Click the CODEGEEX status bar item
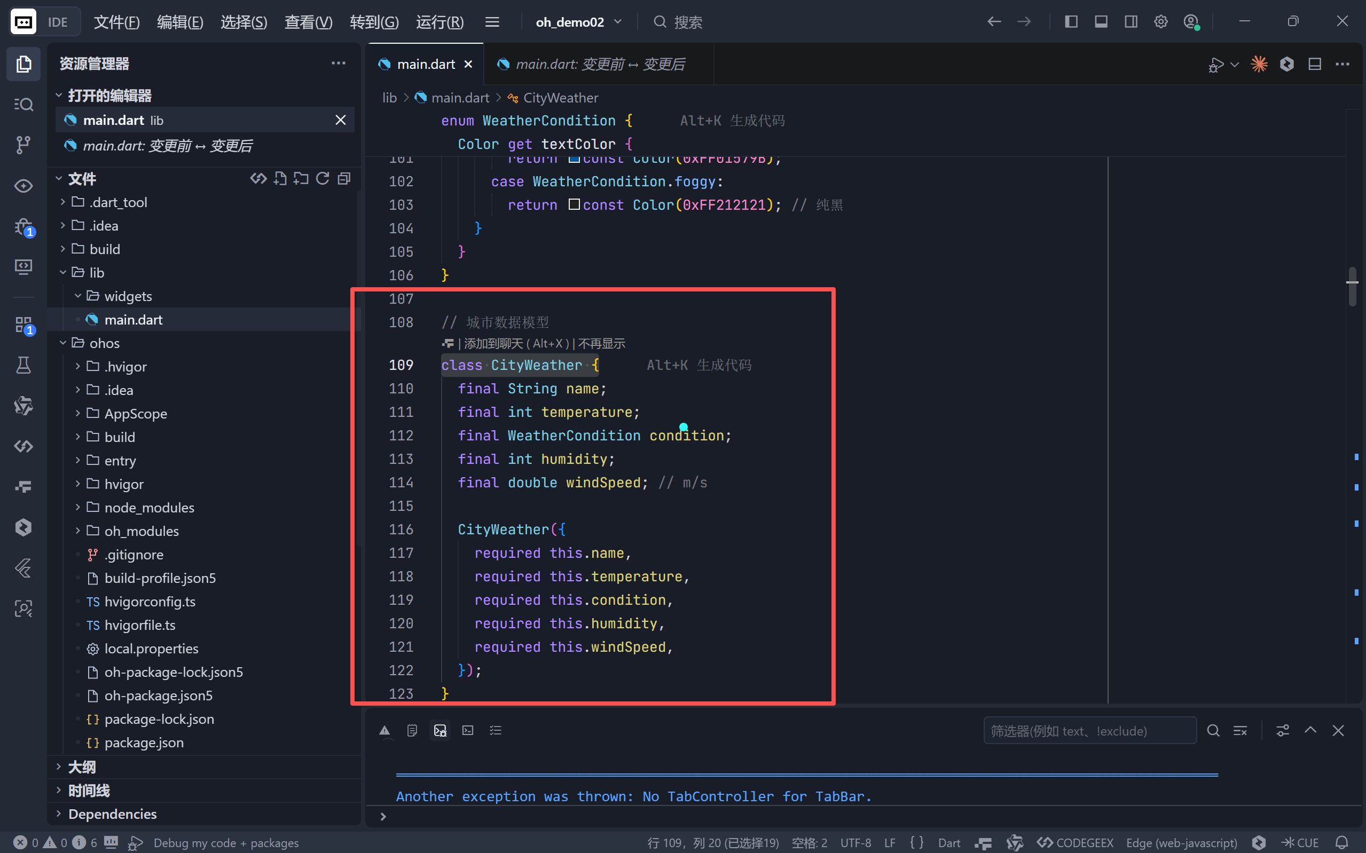This screenshot has height=853, width=1366. pyautogui.click(x=1075, y=842)
